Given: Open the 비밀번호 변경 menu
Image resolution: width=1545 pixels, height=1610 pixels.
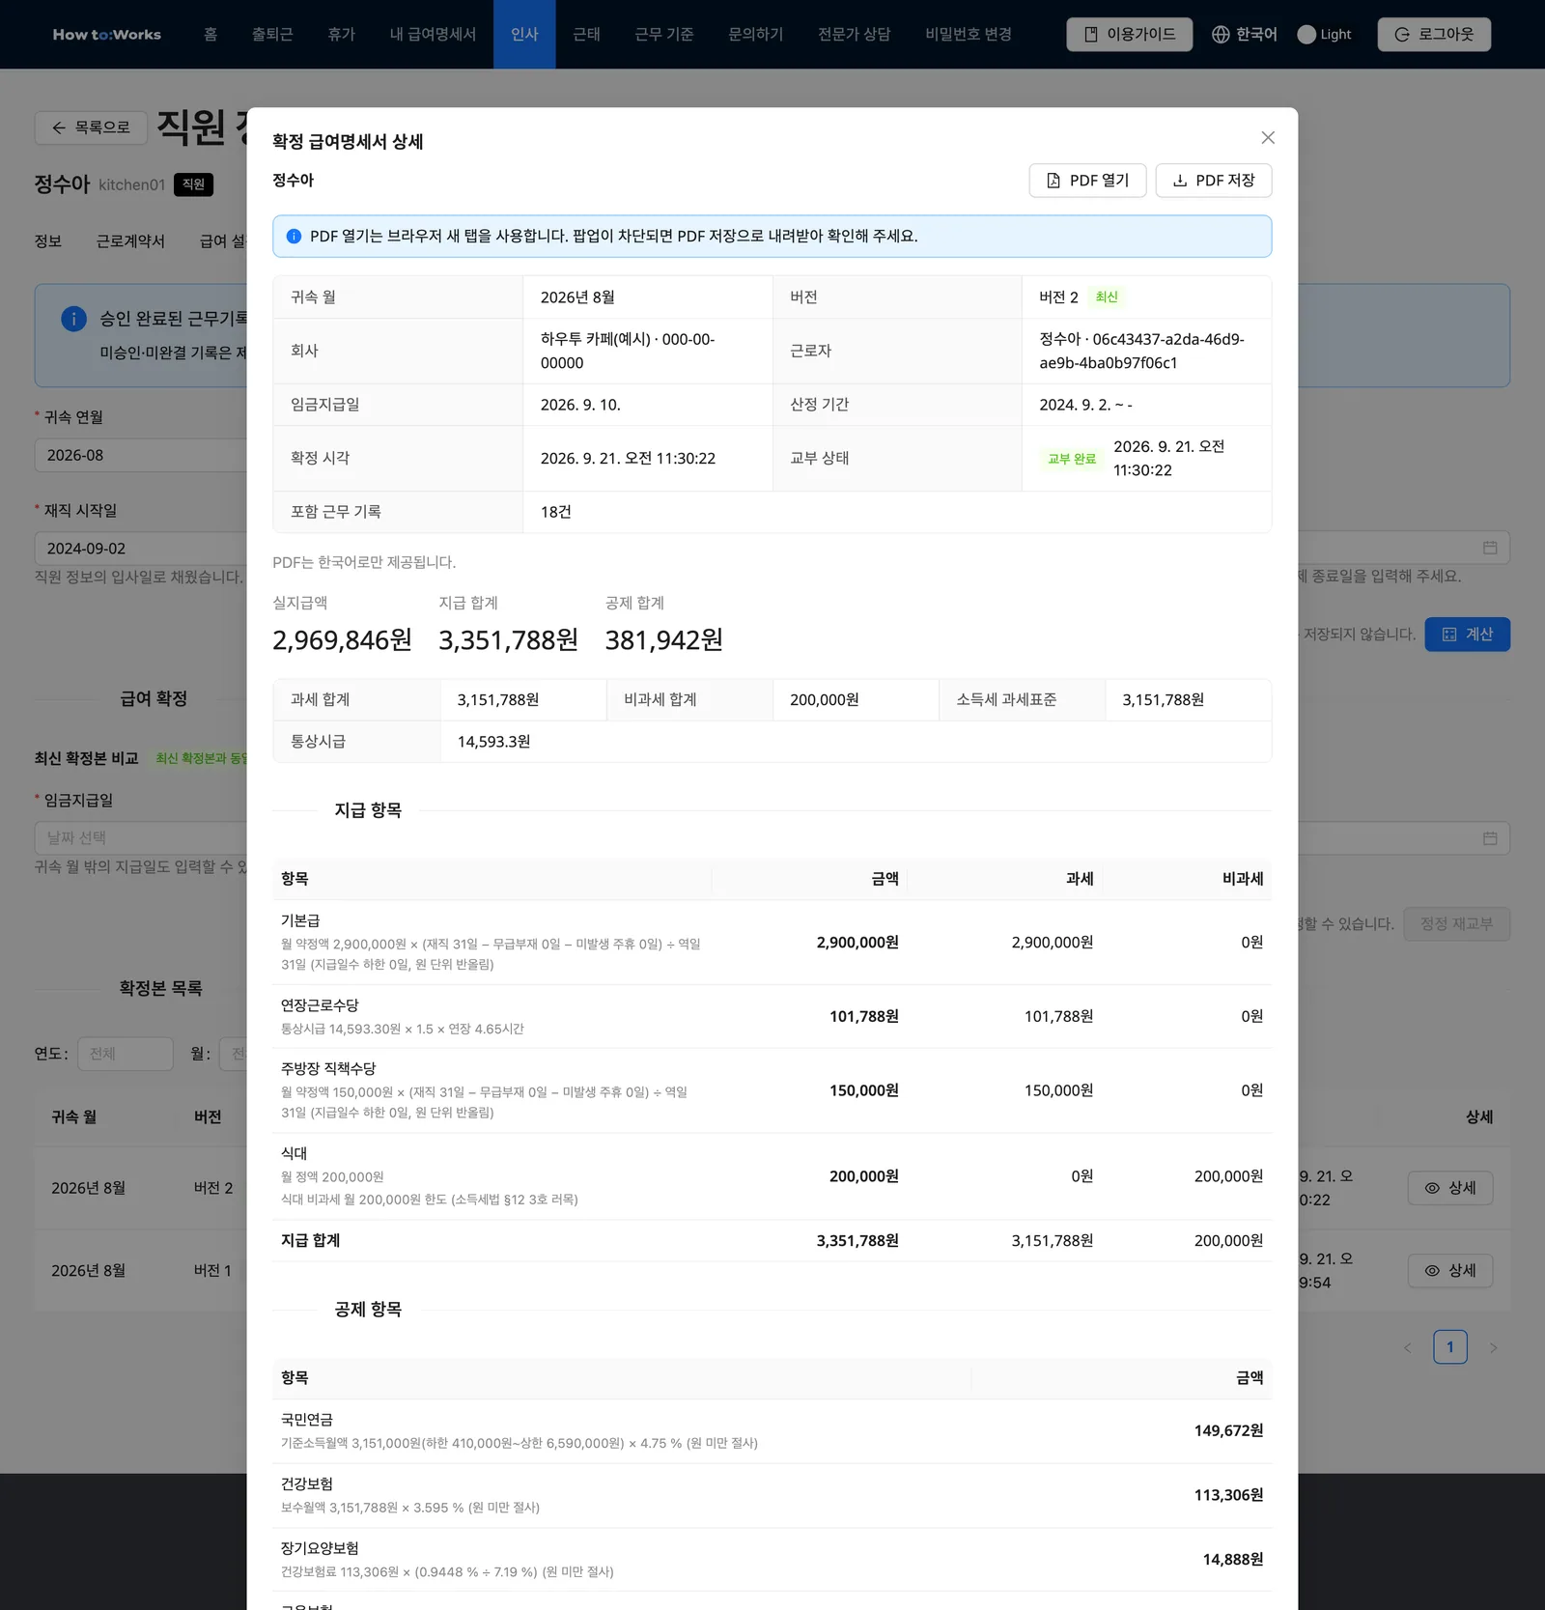Looking at the screenshot, I should pos(968,35).
